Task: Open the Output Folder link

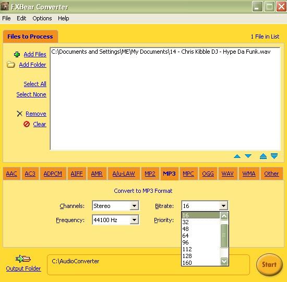Action: click(23, 268)
